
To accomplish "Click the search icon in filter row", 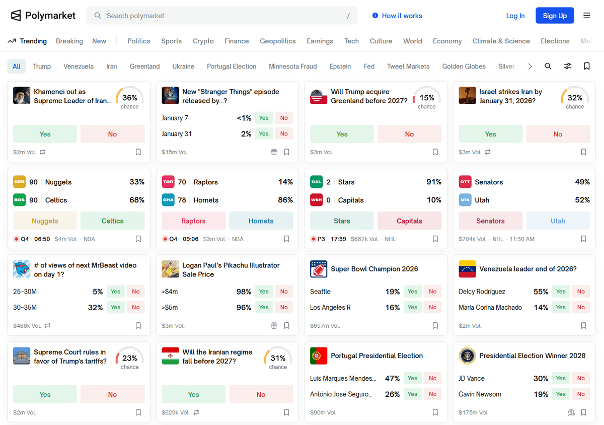I will pos(548,66).
